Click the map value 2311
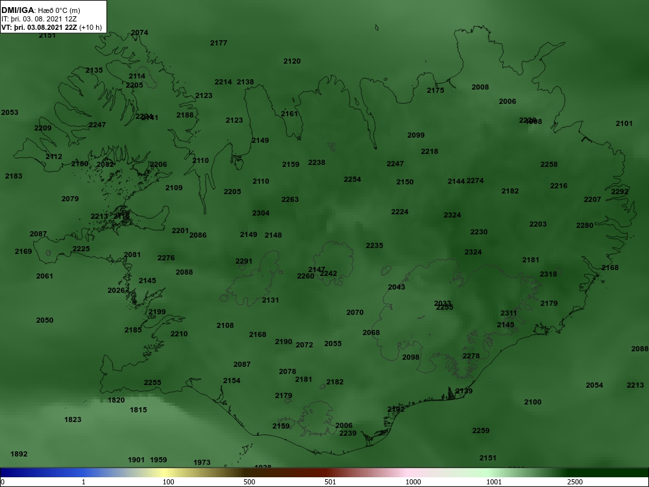The height and width of the screenshot is (487, 649). pyautogui.click(x=509, y=313)
